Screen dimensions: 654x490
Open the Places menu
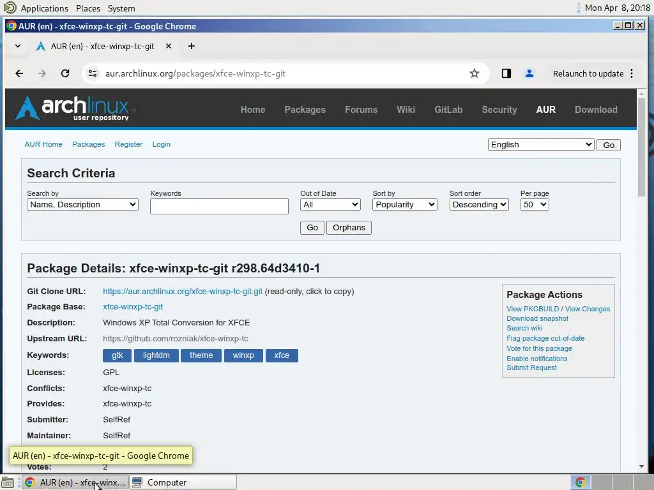click(x=88, y=8)
